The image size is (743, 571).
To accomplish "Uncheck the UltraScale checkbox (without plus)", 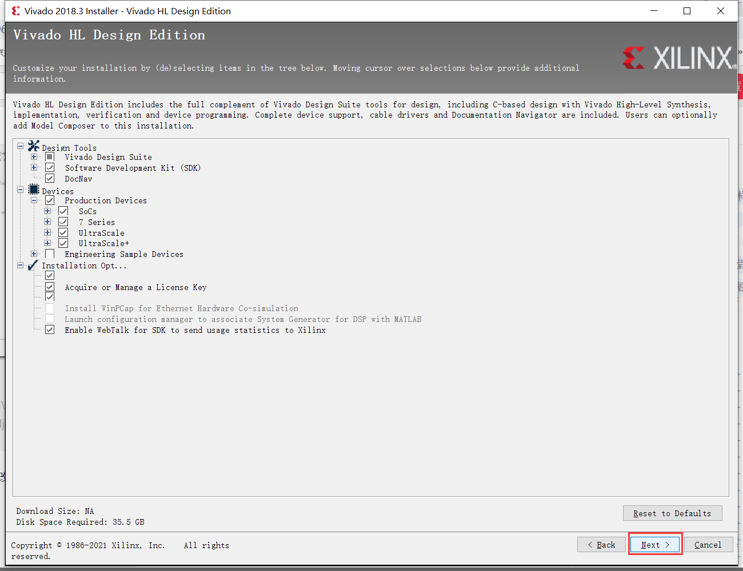I will 63,232.
